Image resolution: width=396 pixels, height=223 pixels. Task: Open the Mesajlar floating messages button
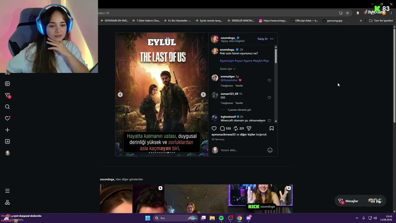(360, 201)
